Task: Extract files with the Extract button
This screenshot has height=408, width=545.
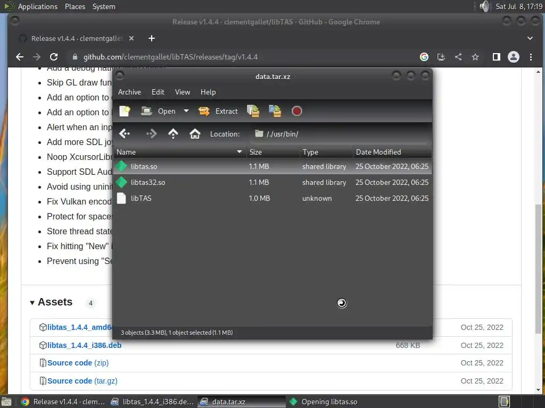Action: point(218,111)
